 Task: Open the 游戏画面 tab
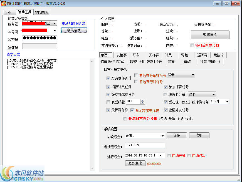click(x=41, y=12)
